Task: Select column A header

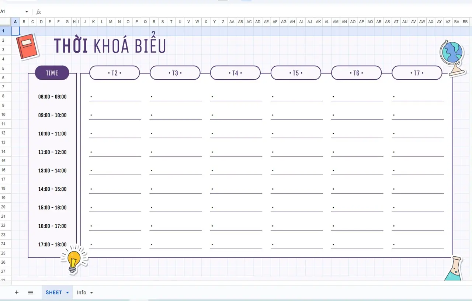Action: 15,22
